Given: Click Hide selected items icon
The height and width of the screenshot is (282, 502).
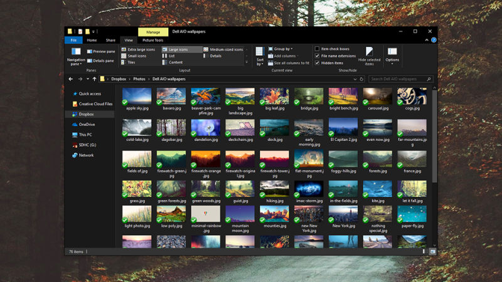Looking at the screenshot, I should click(370, 56).
